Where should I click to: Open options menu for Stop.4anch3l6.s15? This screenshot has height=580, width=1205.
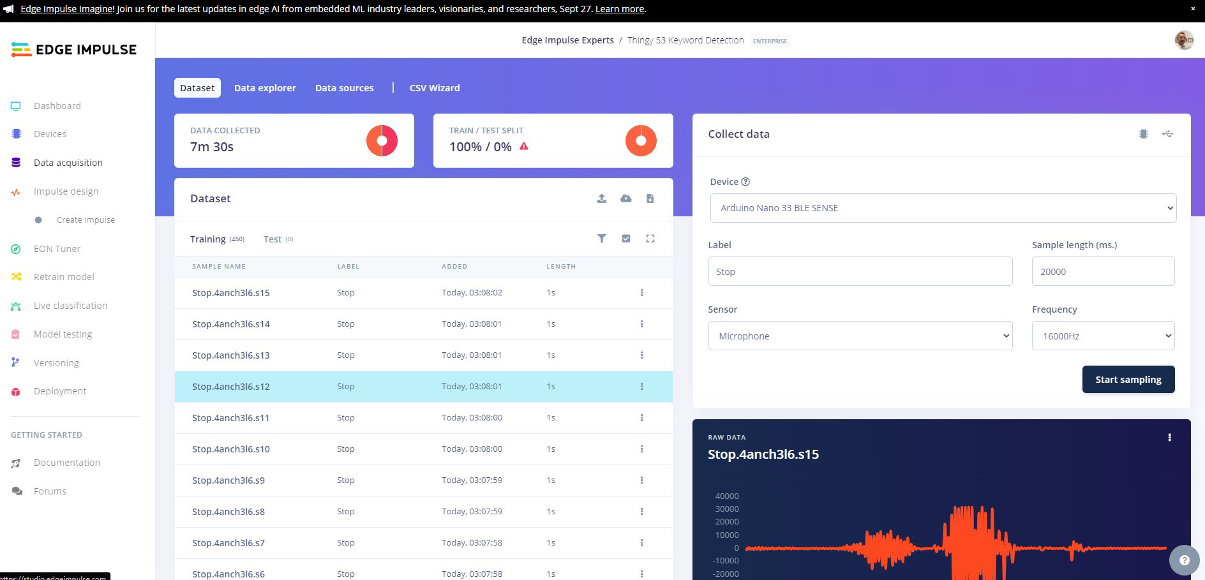tap(641, 293)
